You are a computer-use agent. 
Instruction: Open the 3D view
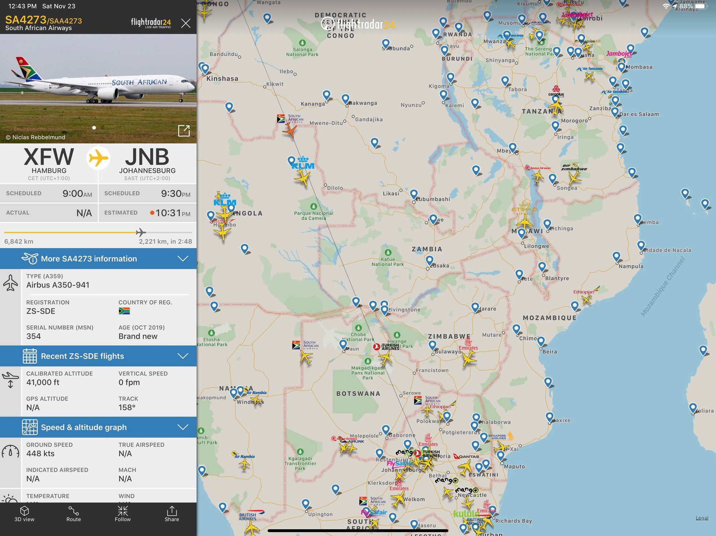point(24,514)
